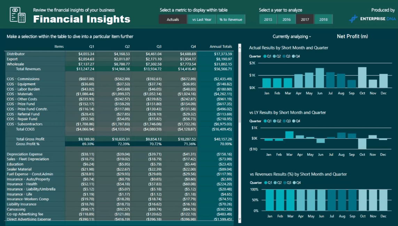This screenshot has height=226, width=398.
Task: Click the Oct bar in Actual Results chart
Action: point(362,77)
